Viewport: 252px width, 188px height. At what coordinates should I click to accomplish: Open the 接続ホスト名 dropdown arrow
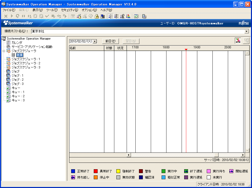point(247,31)
